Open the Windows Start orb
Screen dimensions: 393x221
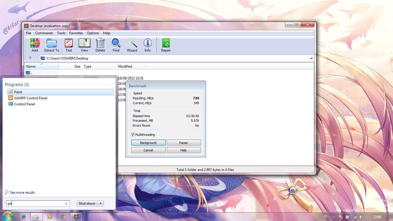[x=7, y=216]
